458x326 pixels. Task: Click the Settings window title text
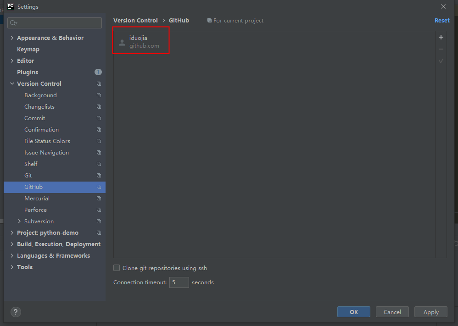(28, 6)
